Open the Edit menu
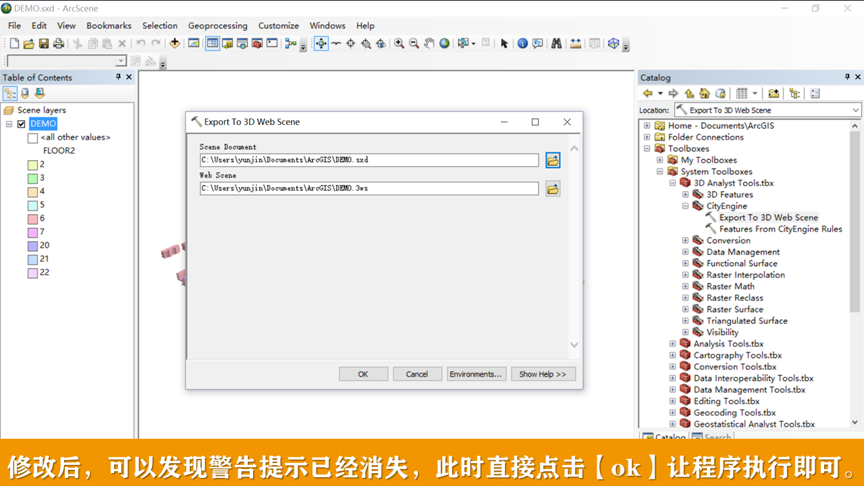The width and height of the screenshot is (864, 486). (39, 26)
